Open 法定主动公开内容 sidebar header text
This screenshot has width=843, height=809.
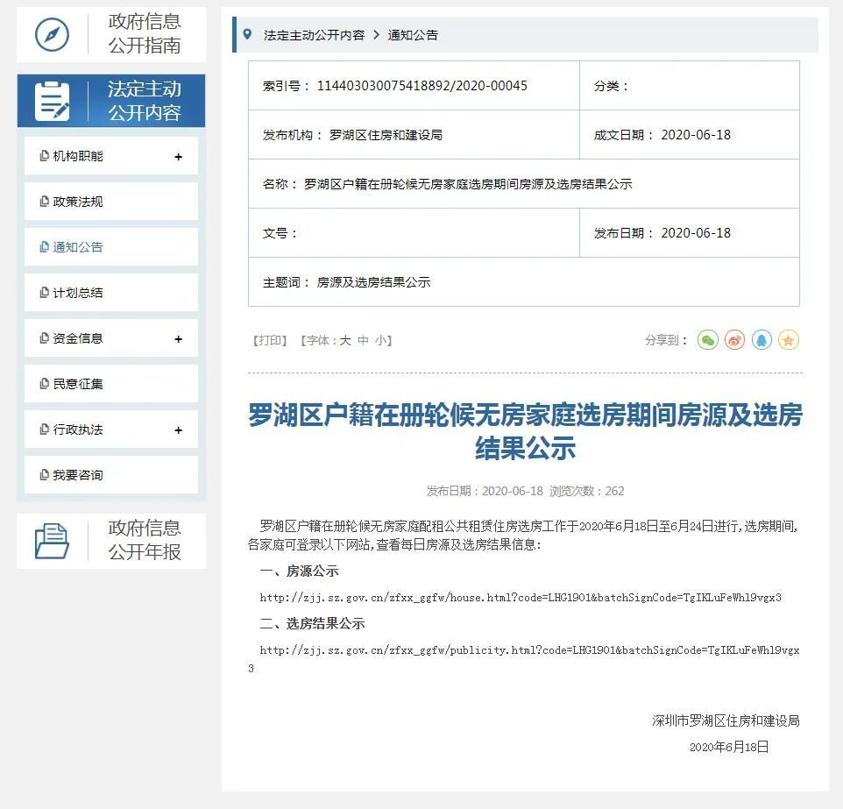[145, 101]
